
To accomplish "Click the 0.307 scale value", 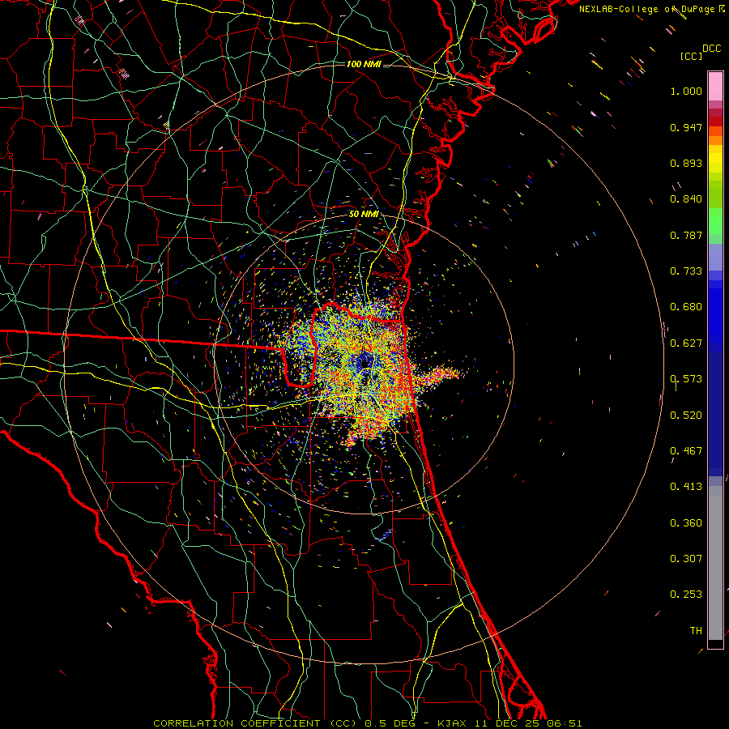I will pyautogui.click(x=686, y=559).
